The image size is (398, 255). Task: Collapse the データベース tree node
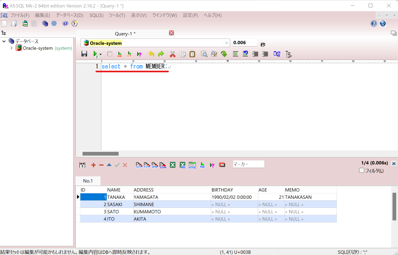tap(4, 41)
